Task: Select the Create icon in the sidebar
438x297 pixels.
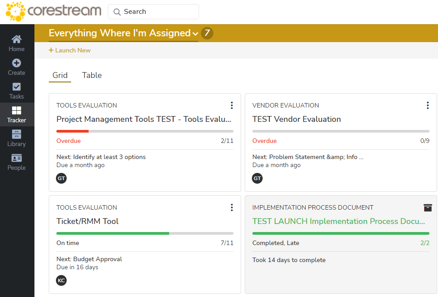Action: (16, 66)
